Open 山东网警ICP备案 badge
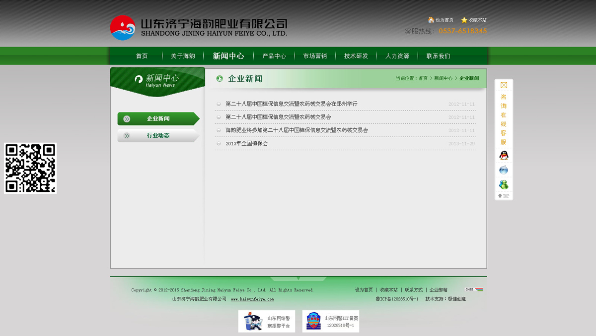The width and height of the screenshot is (596, 336). (x=331, y=321)
